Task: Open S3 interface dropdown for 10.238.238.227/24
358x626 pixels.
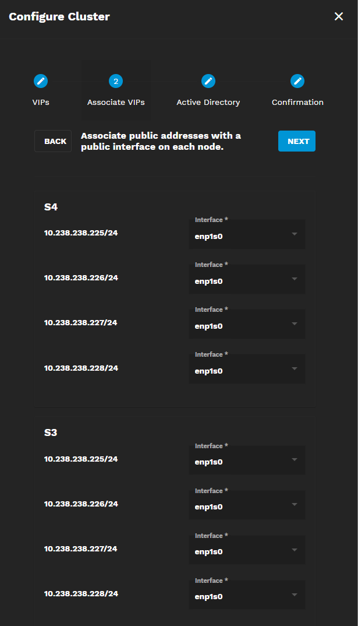Action: coord(247,550)
